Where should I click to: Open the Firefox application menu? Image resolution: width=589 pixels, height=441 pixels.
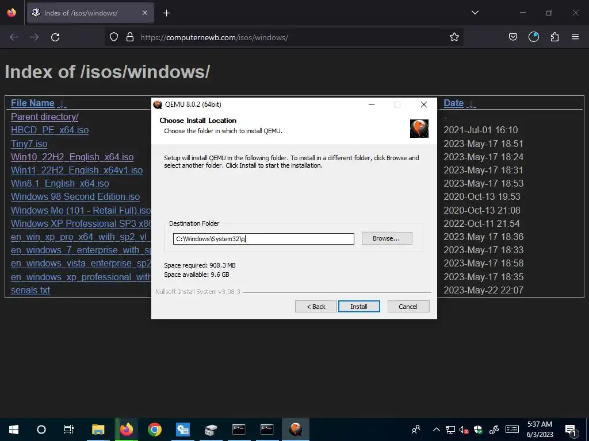coord(575,37)
